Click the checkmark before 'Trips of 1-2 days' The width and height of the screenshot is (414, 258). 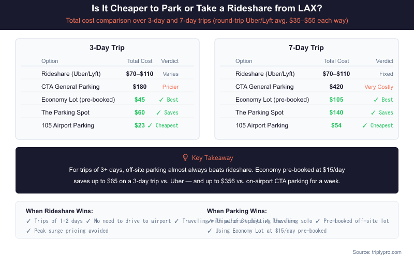click(28, 221)
